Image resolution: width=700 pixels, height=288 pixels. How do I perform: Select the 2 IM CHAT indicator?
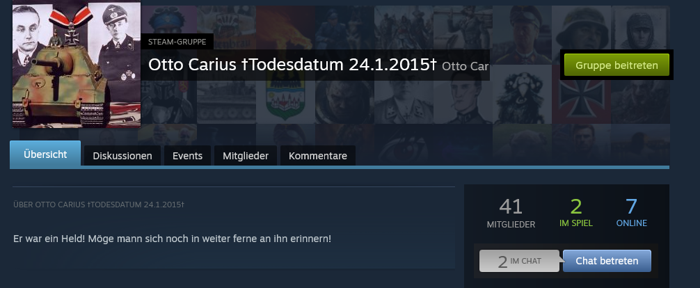519,261
